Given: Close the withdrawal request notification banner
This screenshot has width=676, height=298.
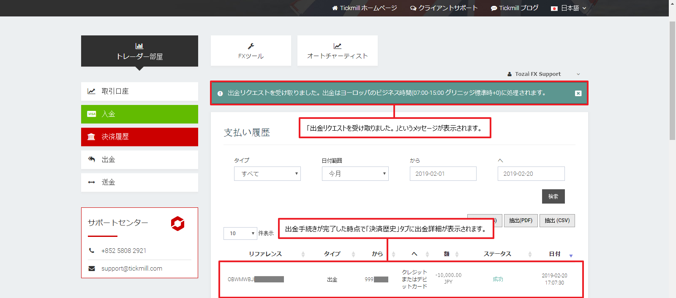Looking at the screenshot, I should (x=578, y=93).
